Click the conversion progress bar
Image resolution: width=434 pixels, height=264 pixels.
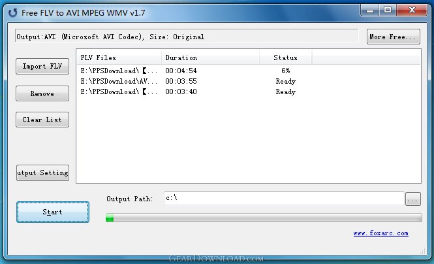pyautogui.click(x=264, y=218)
